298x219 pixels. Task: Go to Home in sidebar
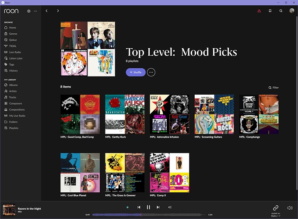(x=13, y=28)
